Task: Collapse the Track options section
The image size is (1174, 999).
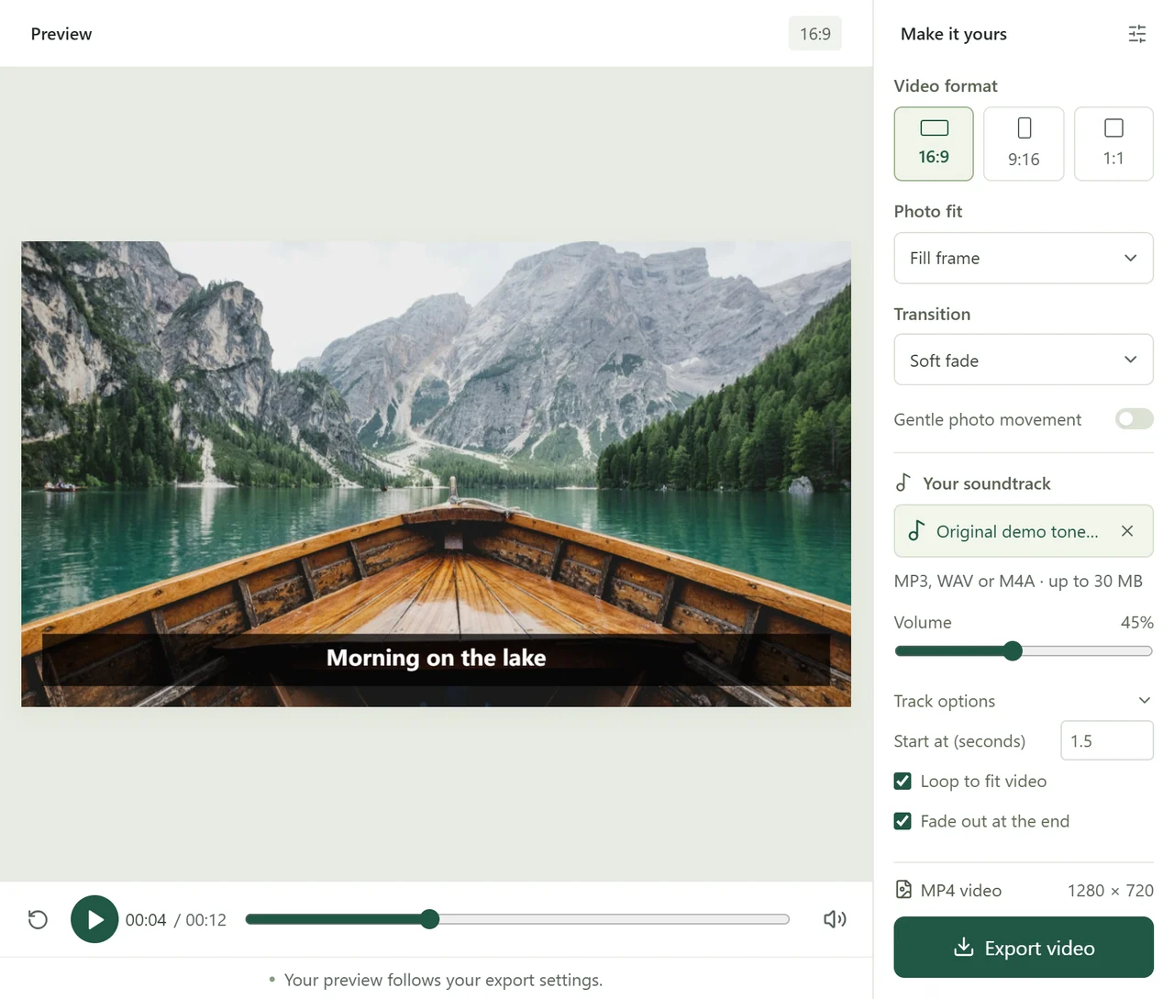Action: (x=1024, y=701)
